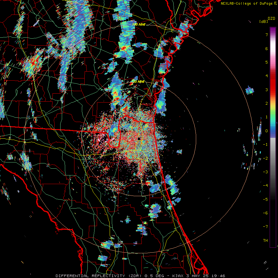This screenshot has width=278, height=278.
Task: Click the TH label on color scale
Action: pos(265,241)
